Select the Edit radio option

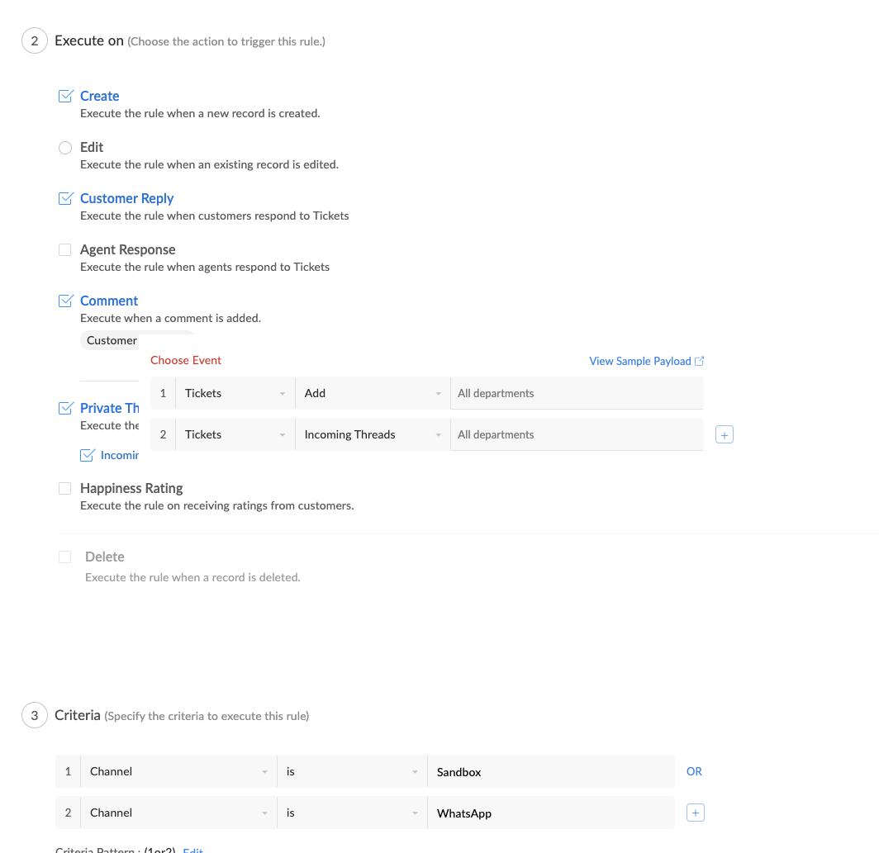[x=65, y=148]
